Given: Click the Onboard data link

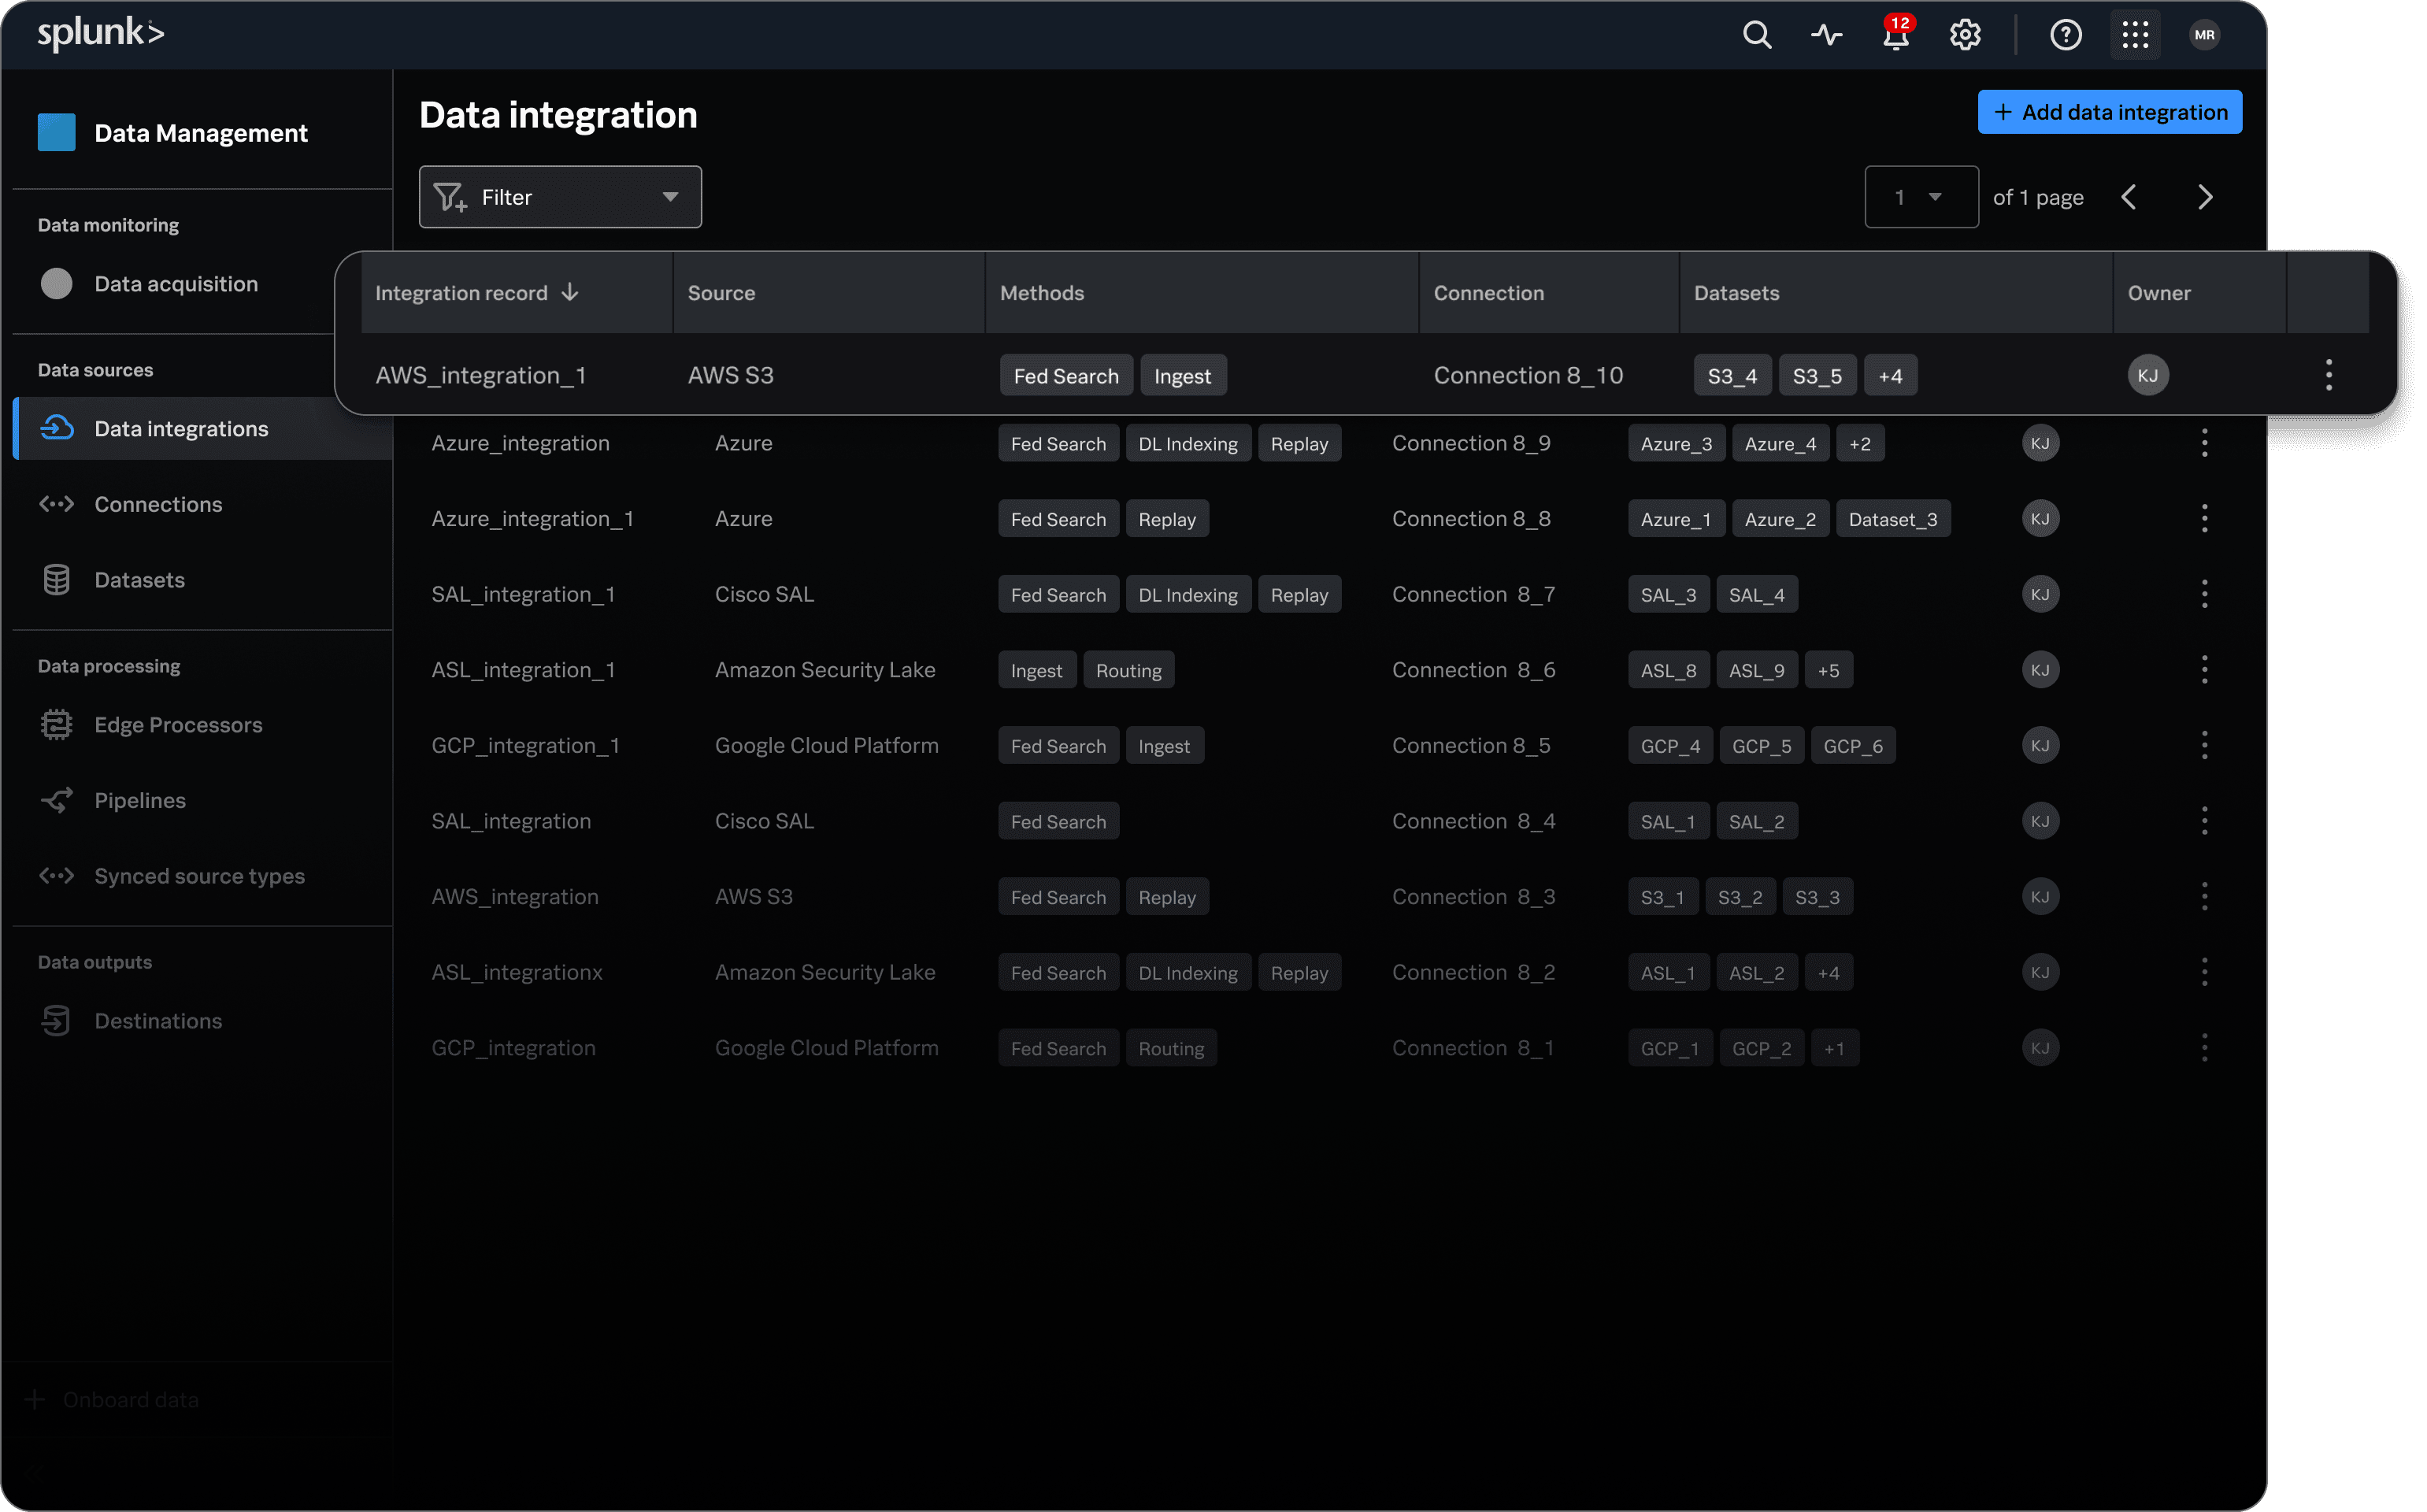Looking at the screenshot, I should [x=130, y=1400].
